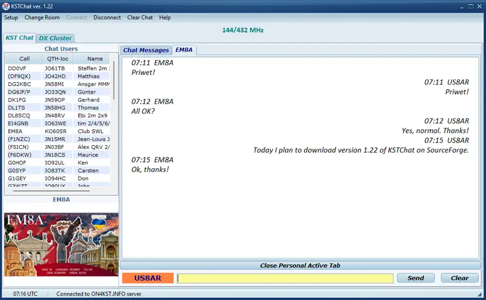Viewport: 486px width, 300px height.
Task: Select user EI4GNB in the list
Action: (18, 123)
